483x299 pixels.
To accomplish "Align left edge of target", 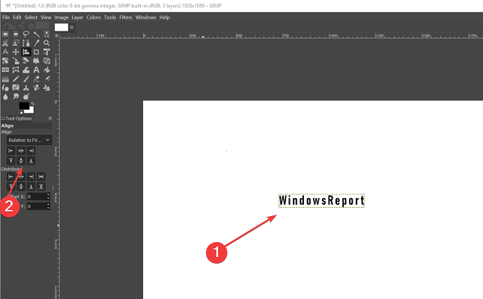I will pos(10,151).
